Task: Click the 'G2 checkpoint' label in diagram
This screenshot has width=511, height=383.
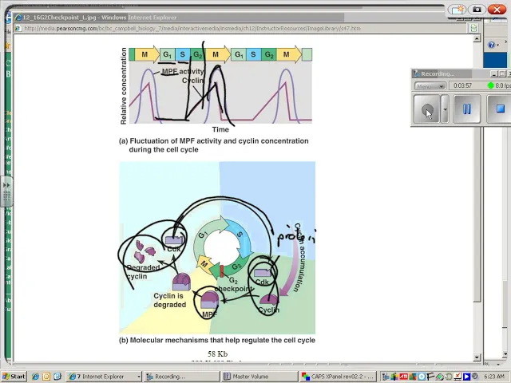Action: pyautogui.click(x=233, y=285)
